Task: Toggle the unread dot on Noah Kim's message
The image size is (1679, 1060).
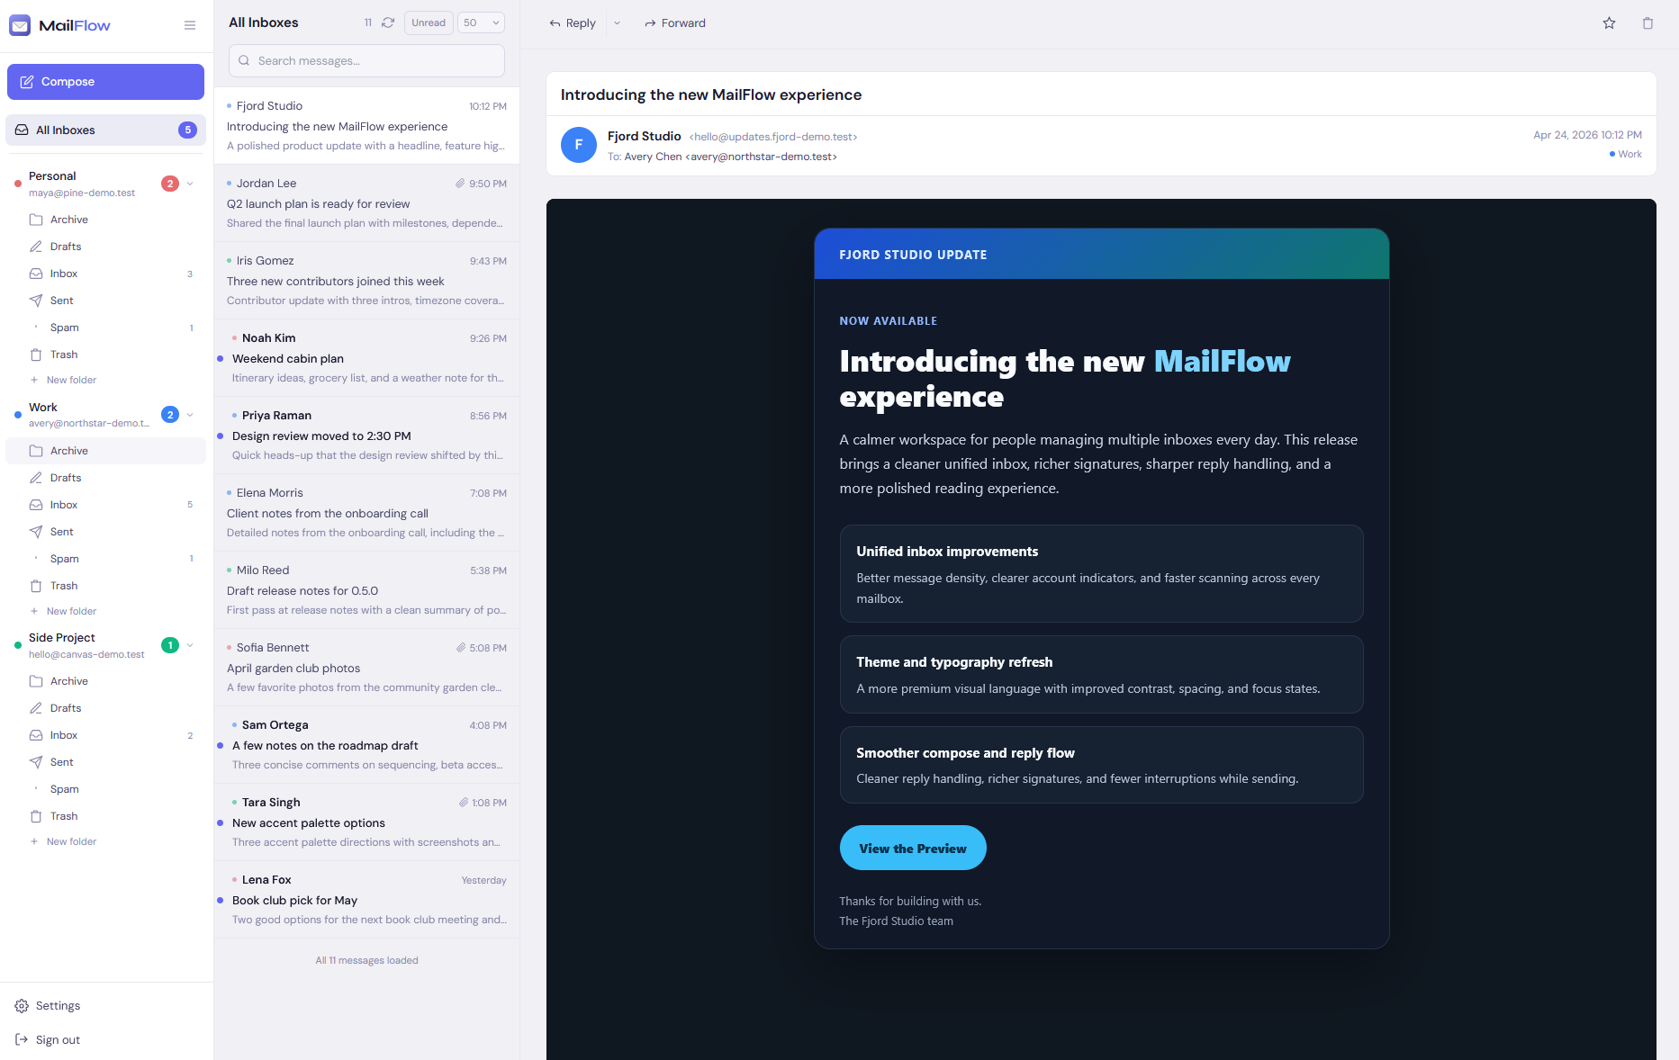Action: [221, 358]
